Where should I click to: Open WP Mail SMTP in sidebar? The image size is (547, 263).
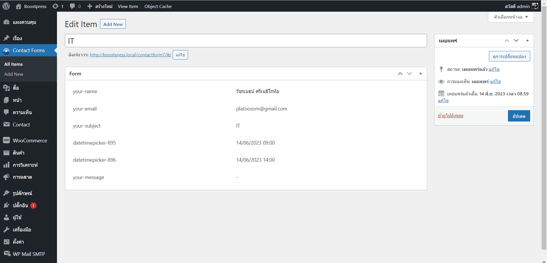28,254
